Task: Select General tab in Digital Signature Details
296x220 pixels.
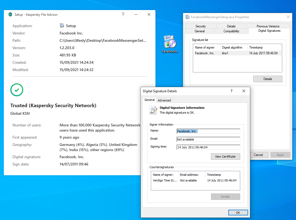Action: pyautogui.click(x=149, y=100)
